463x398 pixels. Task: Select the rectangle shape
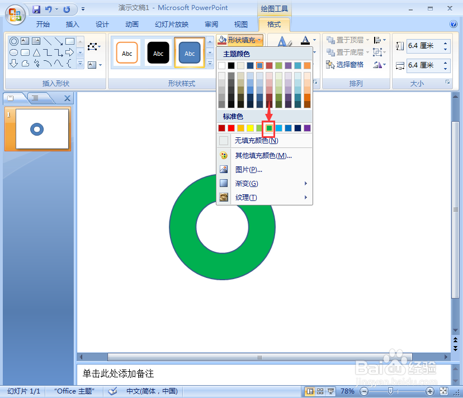(70, 41)
